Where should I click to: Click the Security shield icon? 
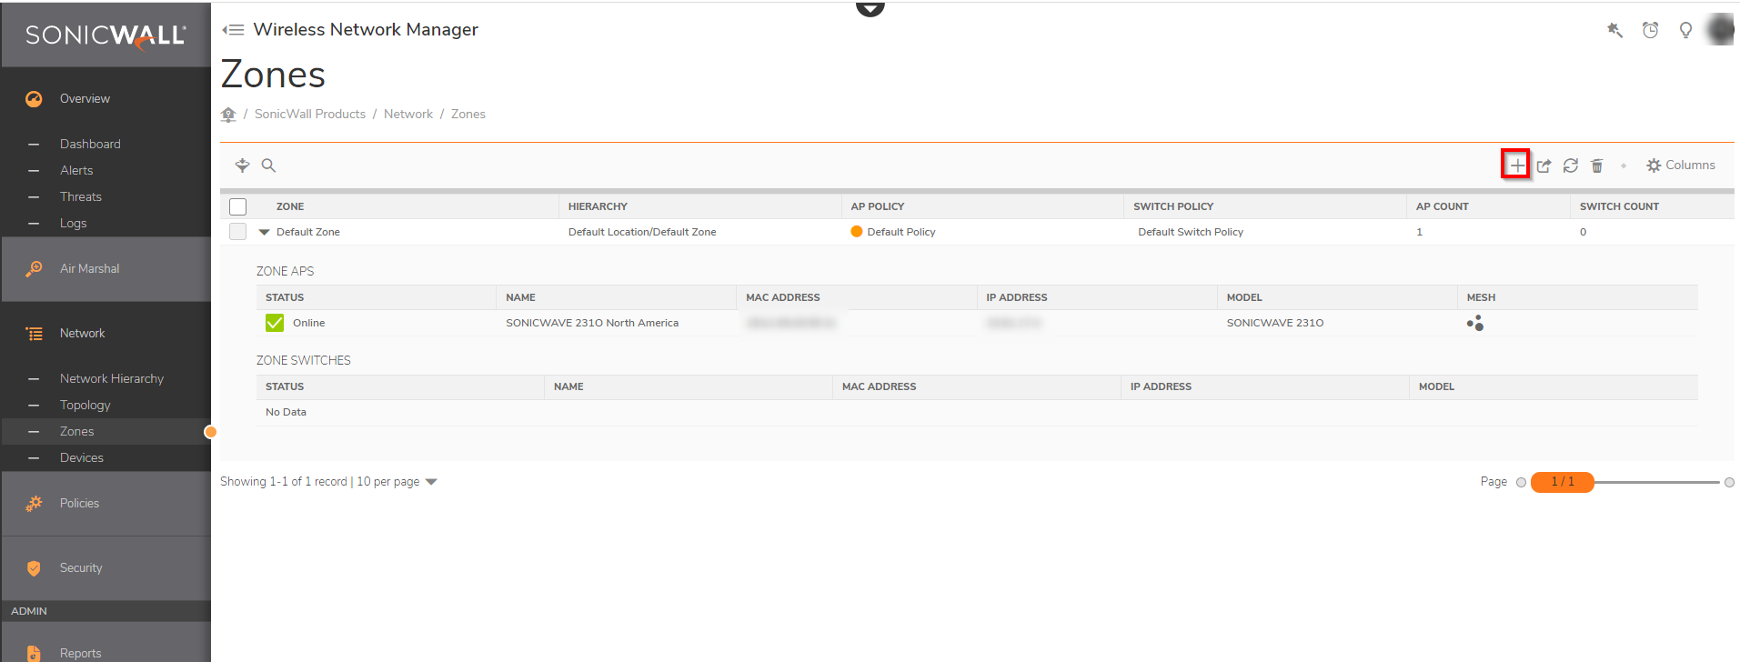34,568
